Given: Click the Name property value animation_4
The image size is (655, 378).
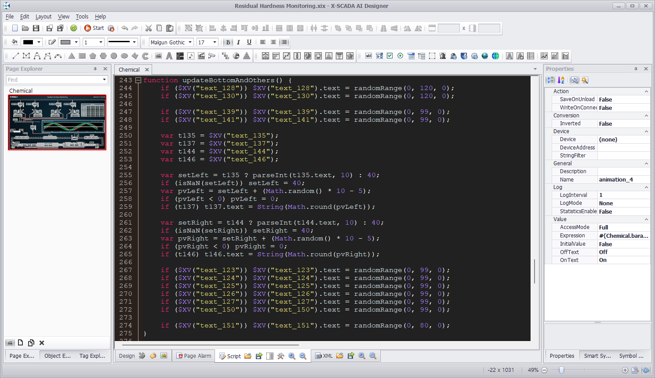Looking at the screenshot, I should click(623, 179).
